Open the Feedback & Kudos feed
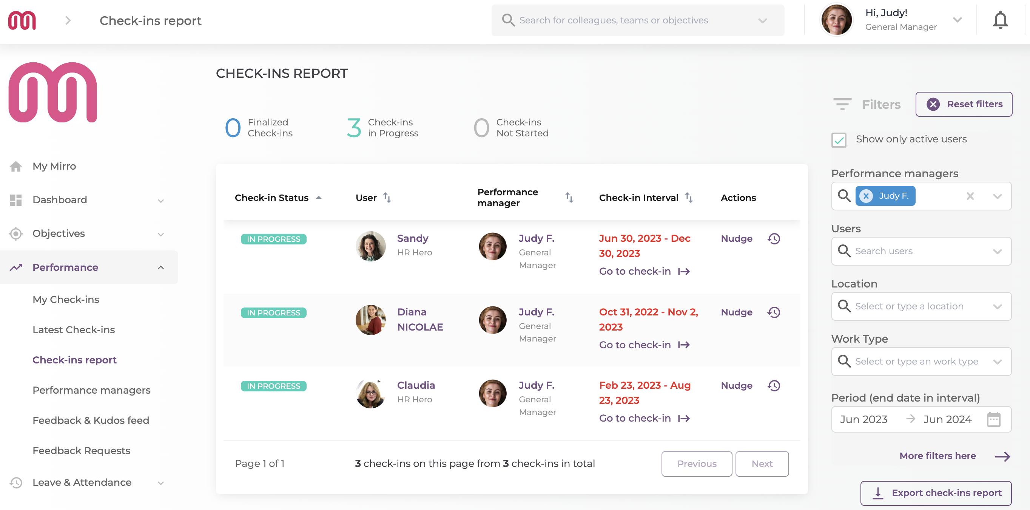 [91, 420]
